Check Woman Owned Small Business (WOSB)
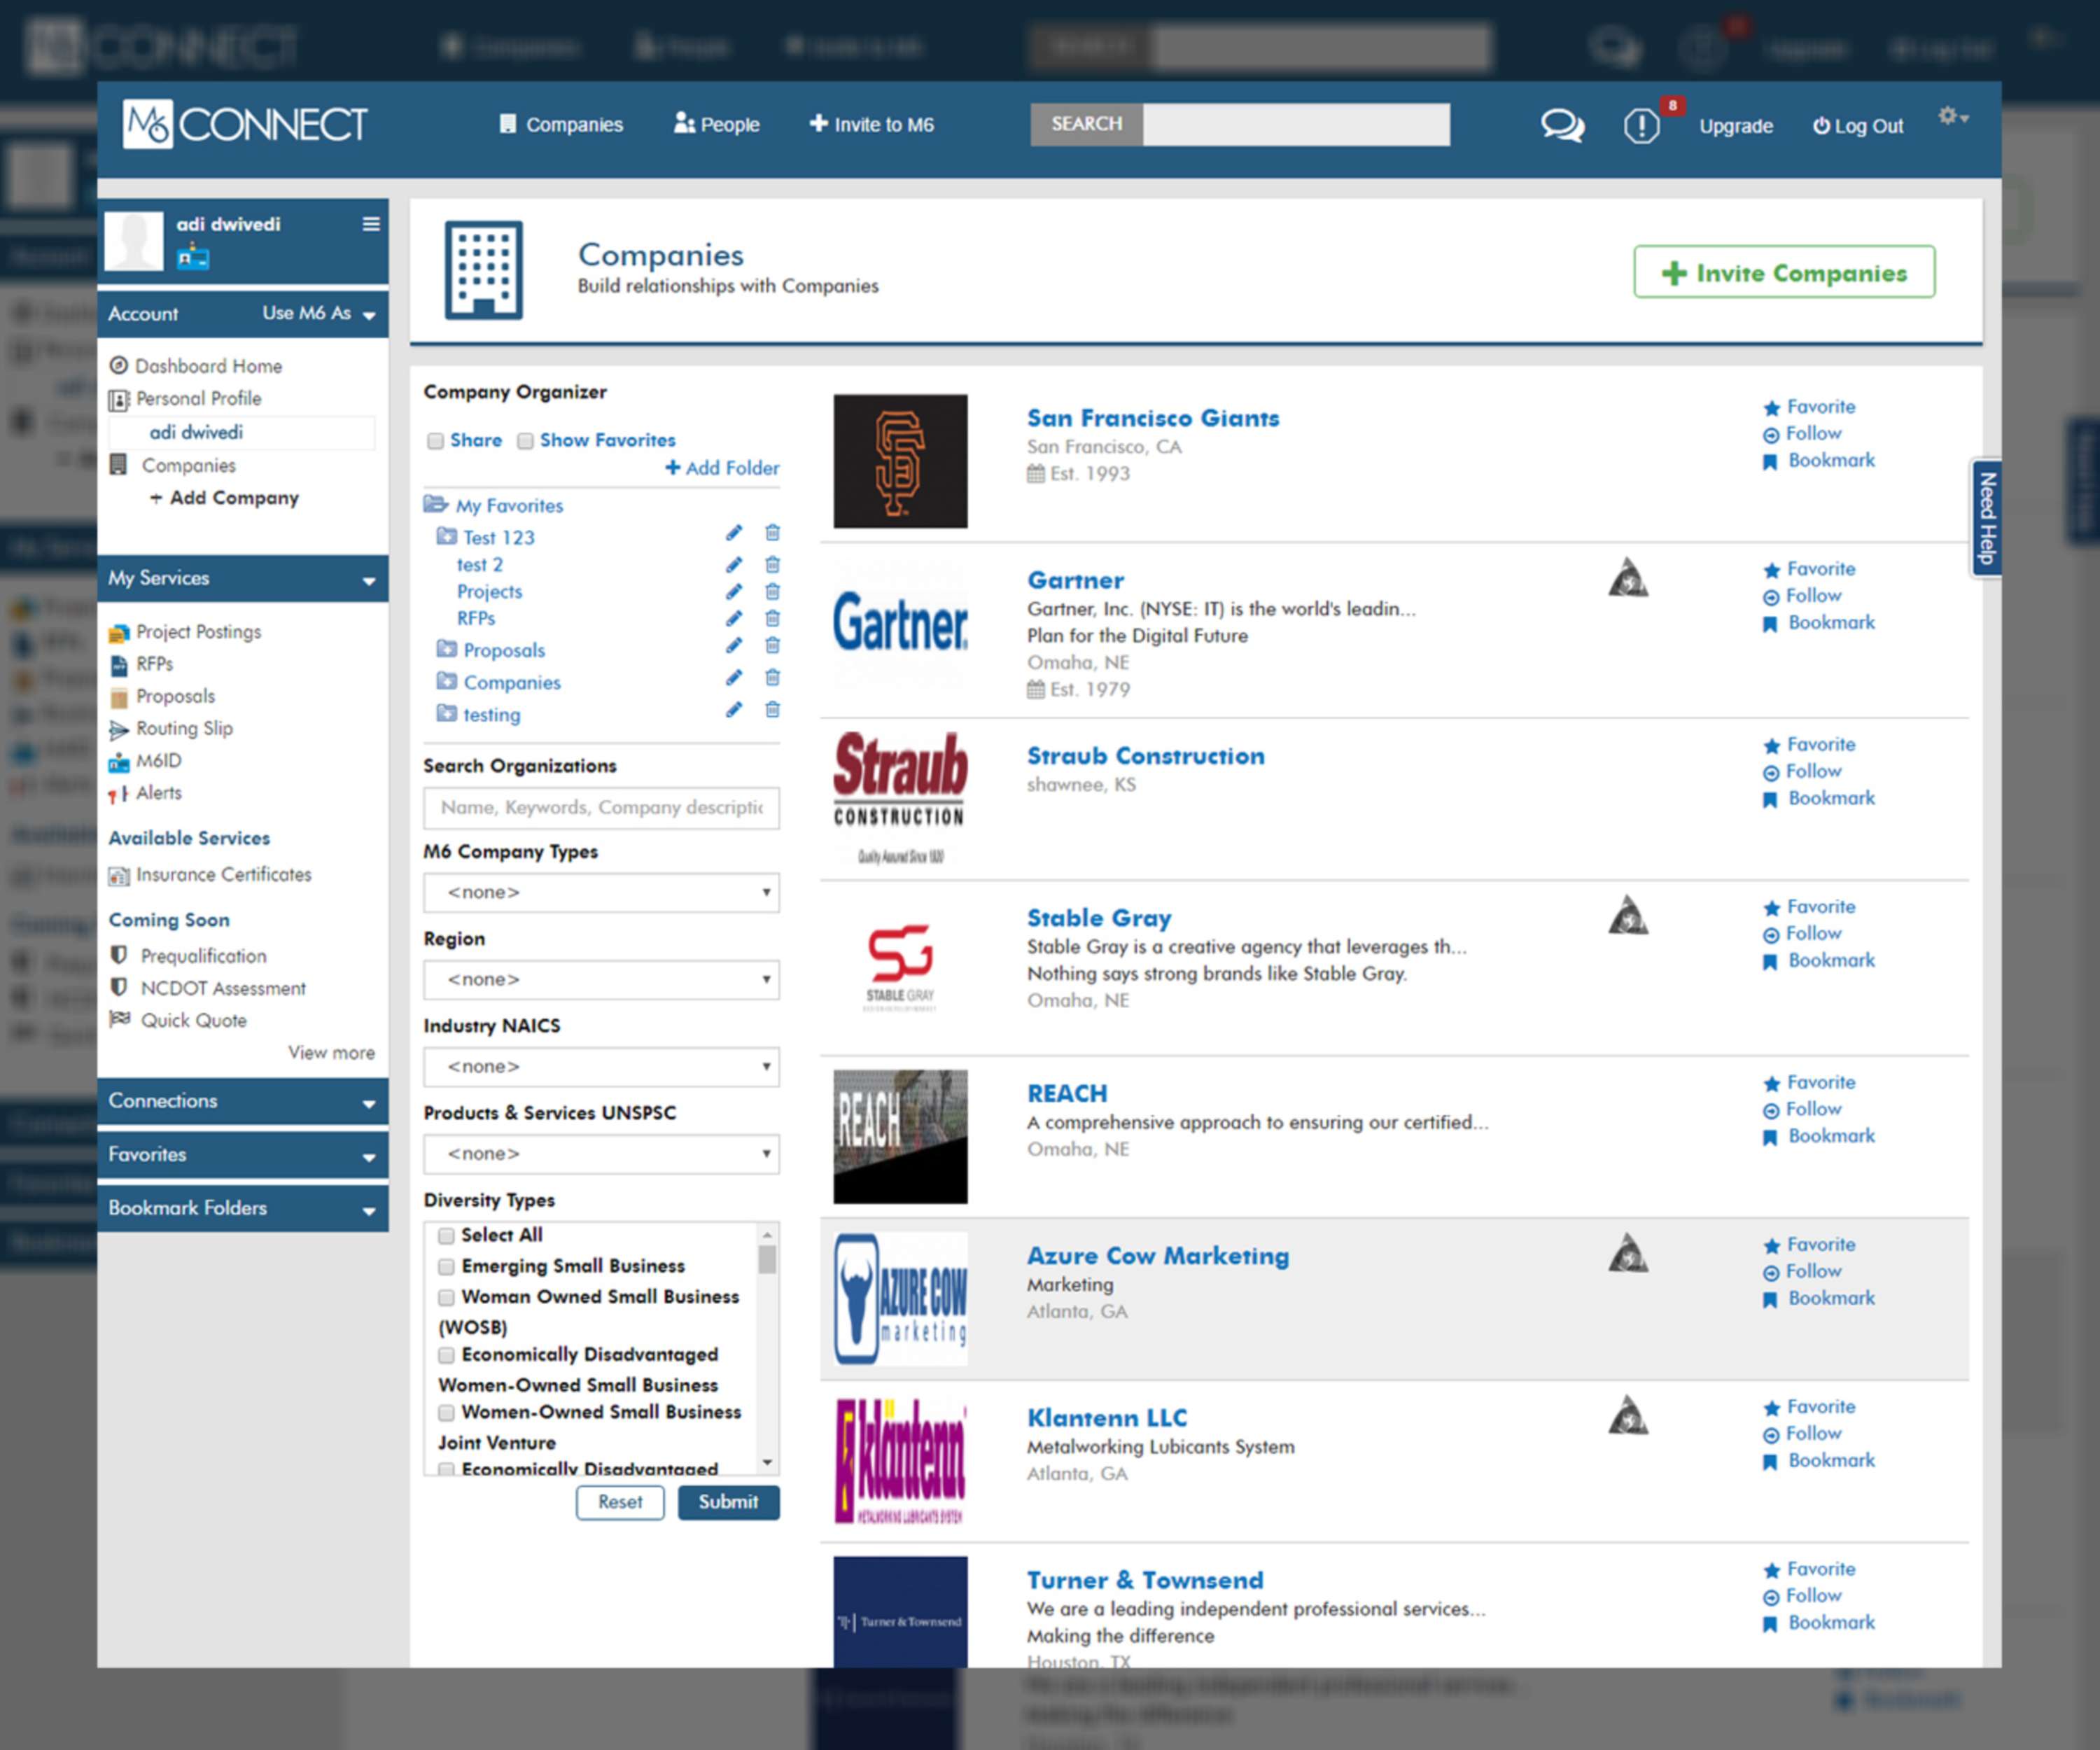The image size is (2100, 1750). pos(446,1298)
